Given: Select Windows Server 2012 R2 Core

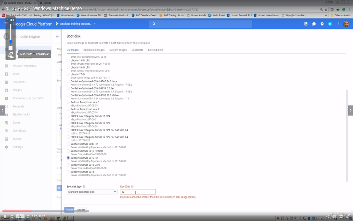Looking at the screenshot, I should pos(68,151).
